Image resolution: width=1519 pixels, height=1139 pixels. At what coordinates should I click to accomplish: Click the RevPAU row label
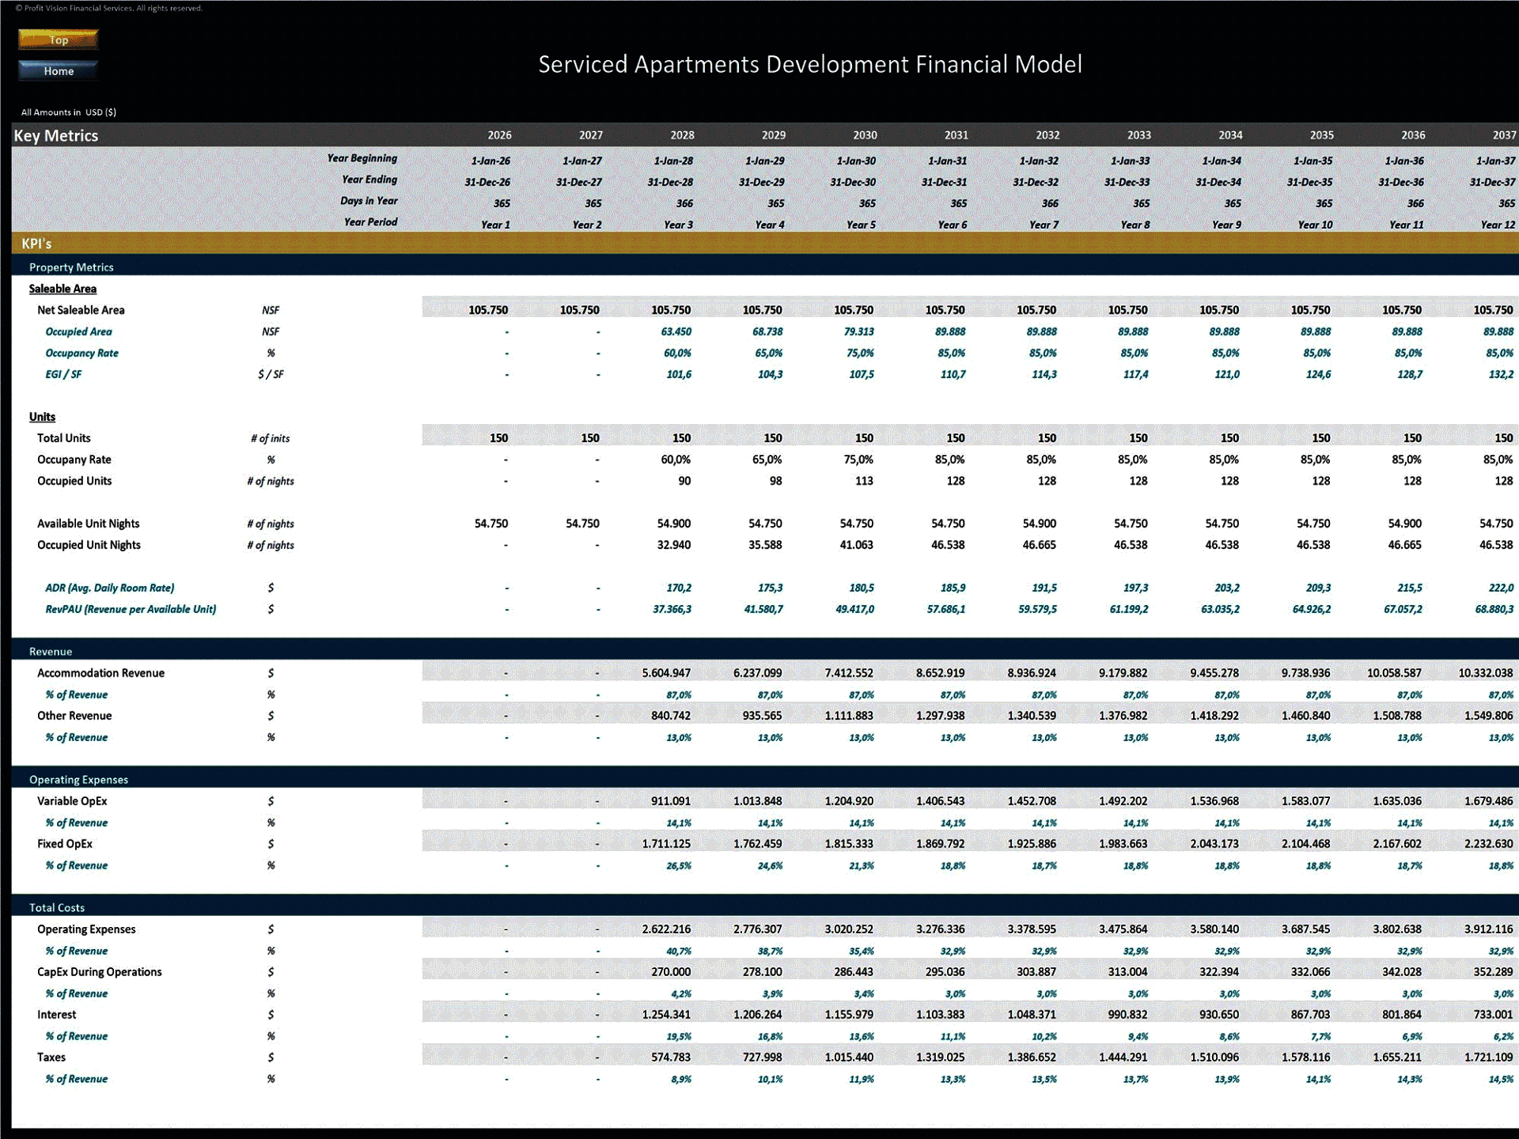click(x=131, y=609)
